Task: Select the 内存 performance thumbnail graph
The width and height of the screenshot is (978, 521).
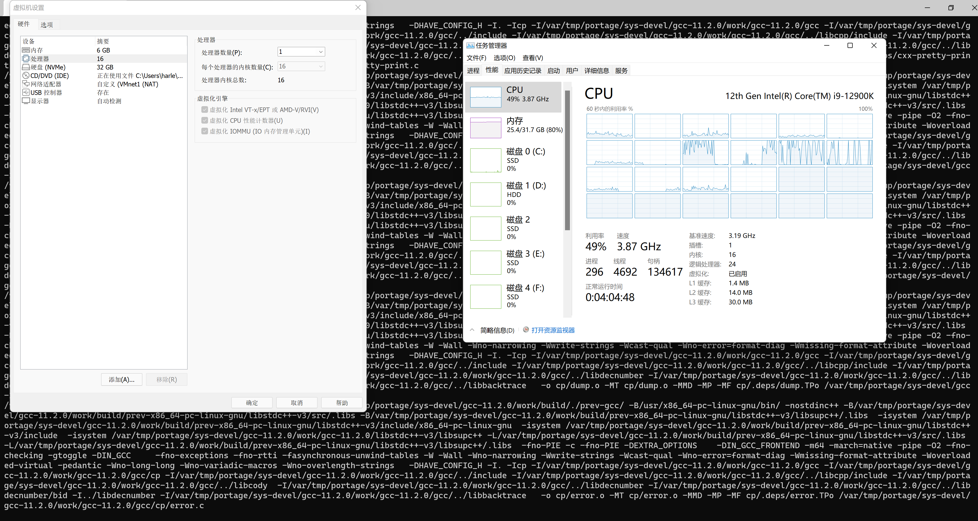Action: [486, 128]
